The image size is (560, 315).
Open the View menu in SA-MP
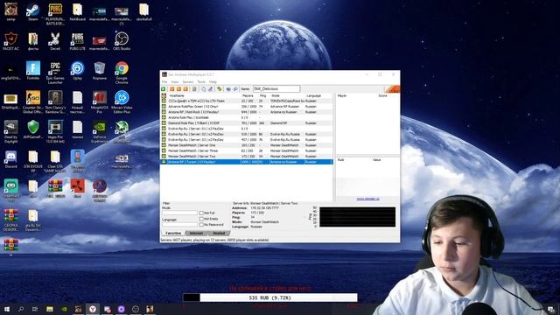[x=175, y=81]
